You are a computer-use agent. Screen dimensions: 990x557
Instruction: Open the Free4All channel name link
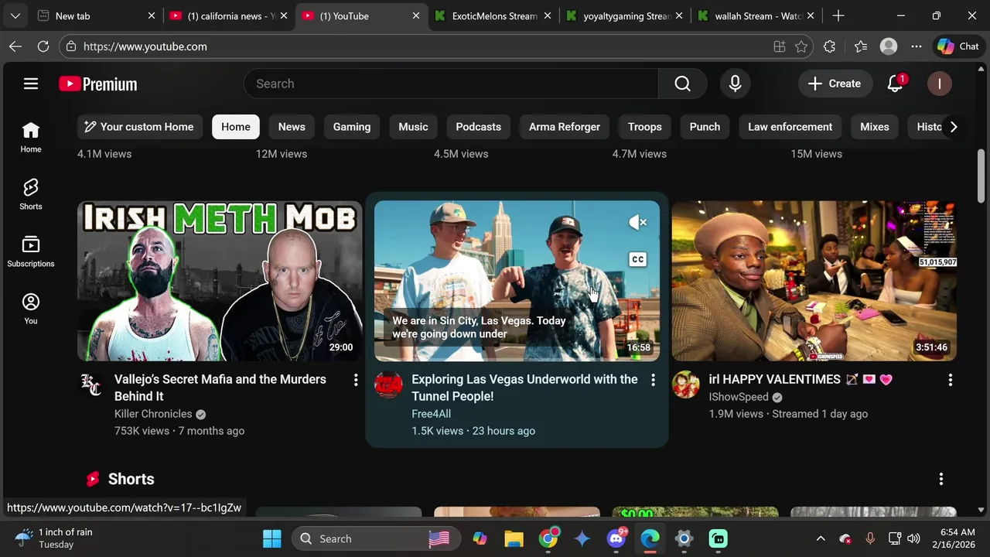click(x=431, y=414)
